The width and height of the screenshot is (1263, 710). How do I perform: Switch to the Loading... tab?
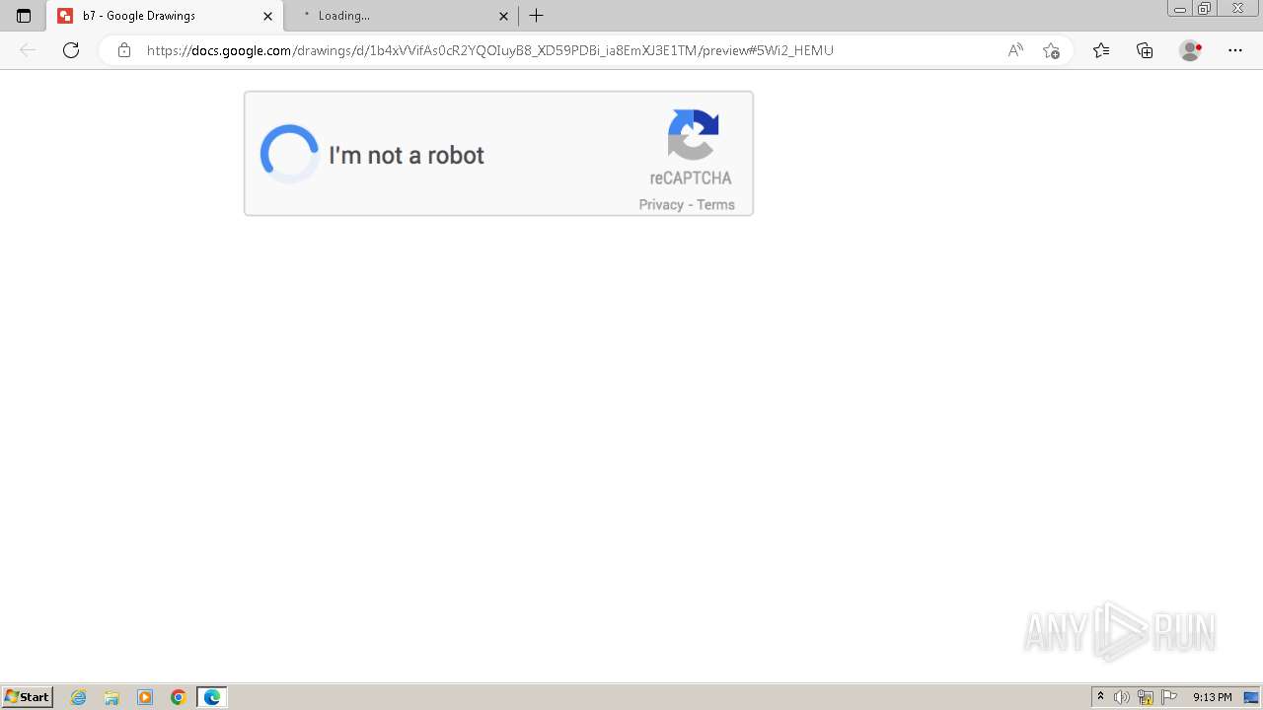pos(401,16)
